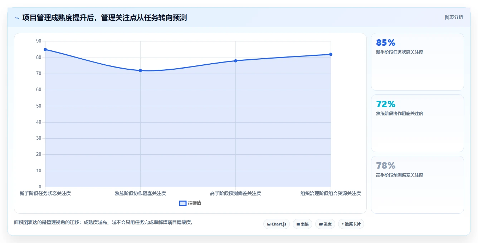The width and height of the screenshot is (478, 243).
Task: Click the data point at value 78
Action: [235, 61]
